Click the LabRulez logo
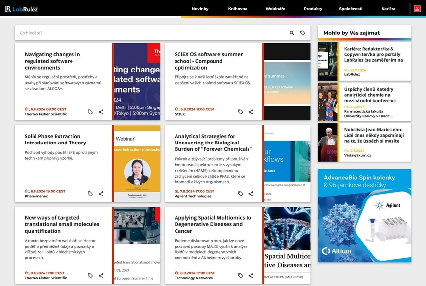426x286 pixels. pyautogui.click(x=22, y=9)
